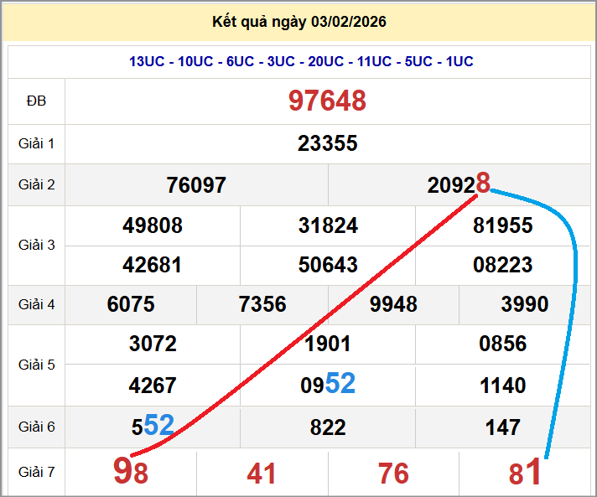Select the Giải 3 row label
The height and width of the screenshot is (497, 597).
click(x=36, y=245)
